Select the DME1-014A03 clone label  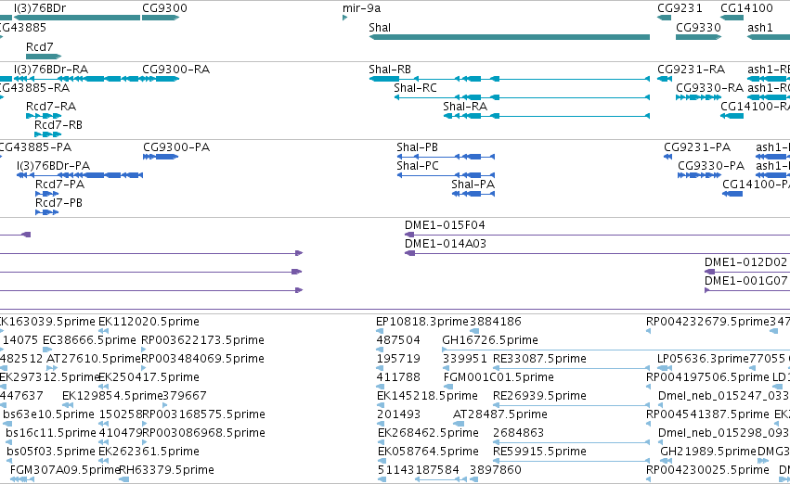click(446, 244)
